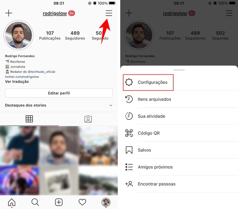The image size is (238, 209).
Task: Expand Destaques dos stories chevron
Action: click(111, 105)
